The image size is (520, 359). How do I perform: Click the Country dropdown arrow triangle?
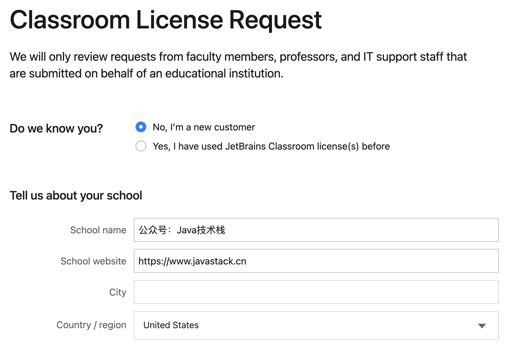pos(482,326)
